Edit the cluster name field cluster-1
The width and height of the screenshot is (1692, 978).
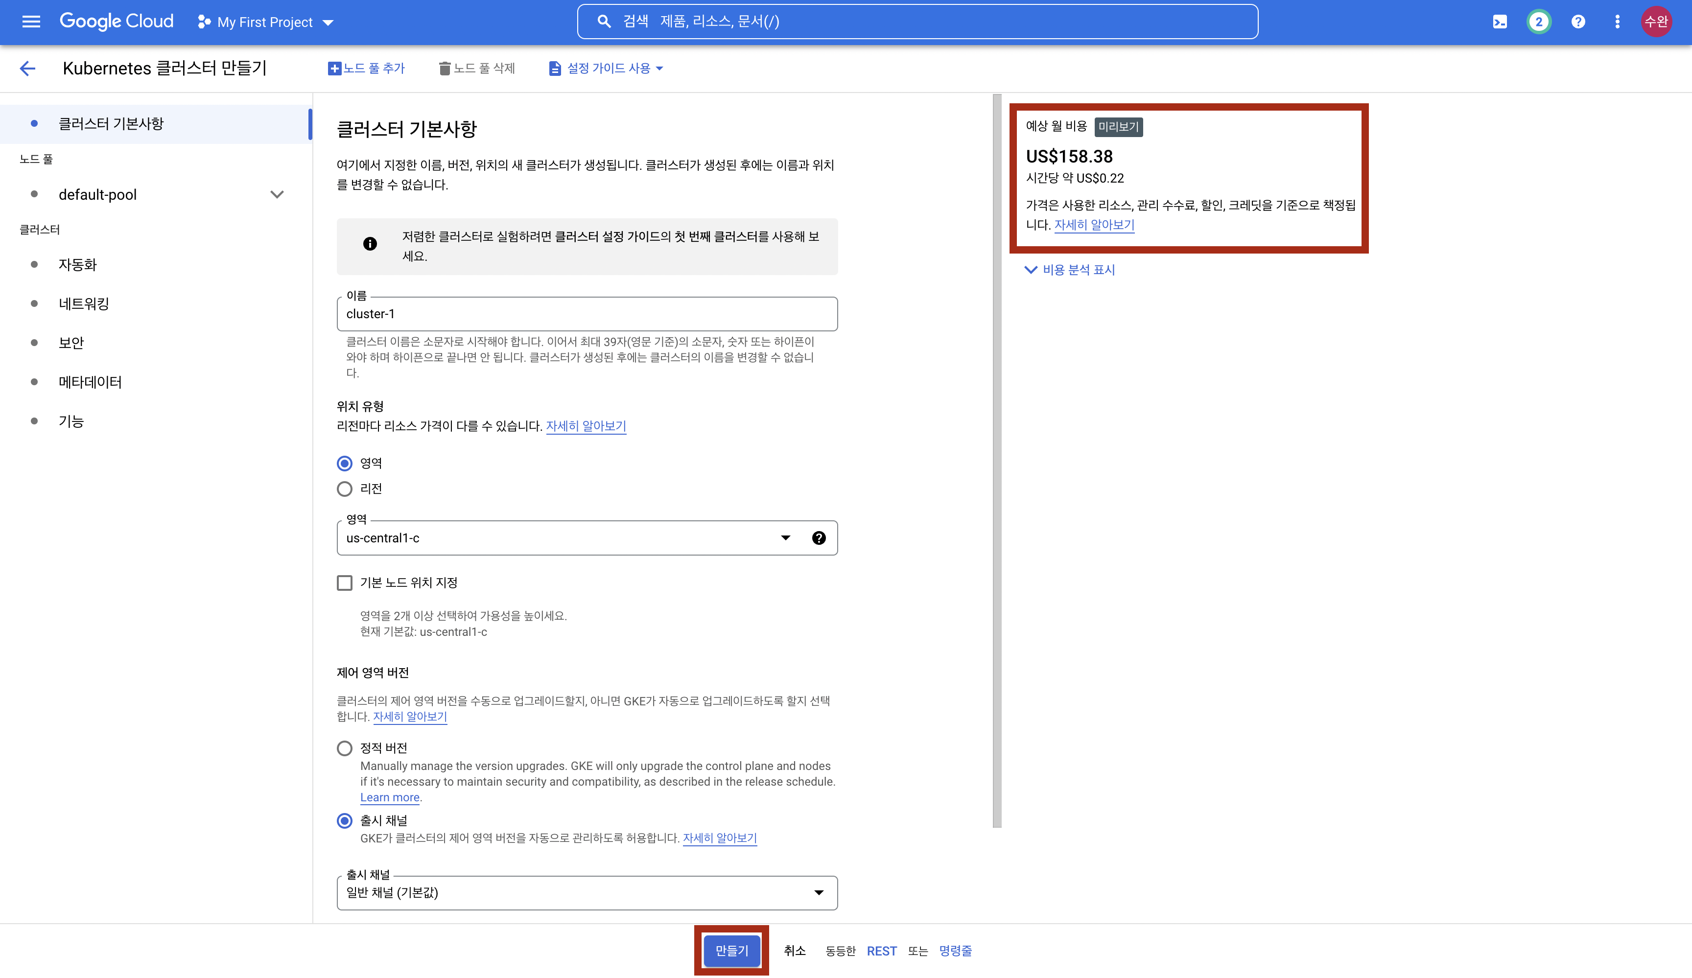pyautogui.click(x=587, y=313)
